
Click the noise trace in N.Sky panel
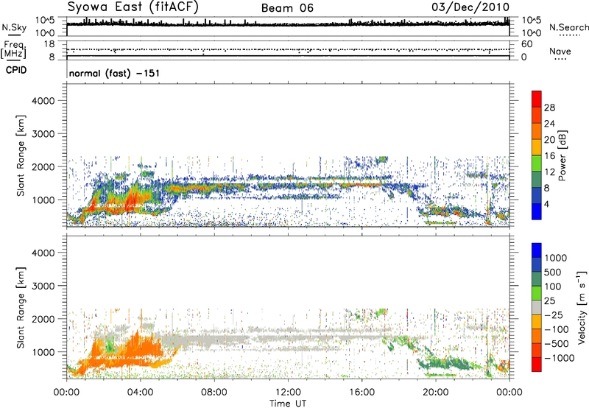pyautogui.click(x=288, y=24)
